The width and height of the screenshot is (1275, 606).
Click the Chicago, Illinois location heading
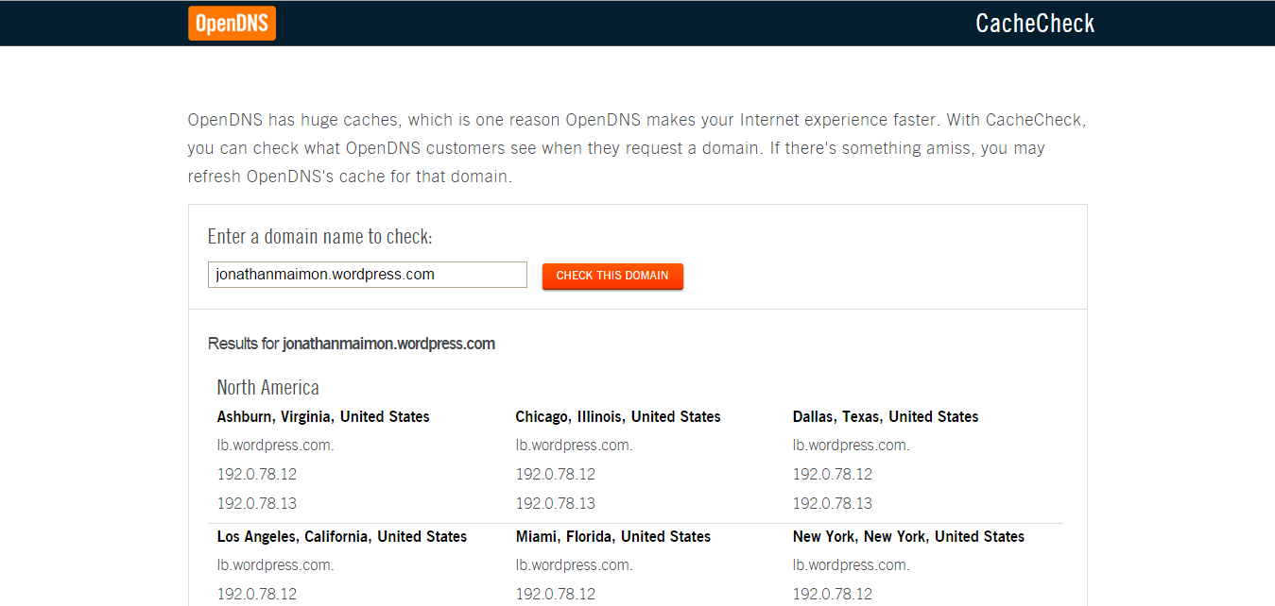(618, 417)
